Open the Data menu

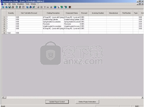(14, 4)
